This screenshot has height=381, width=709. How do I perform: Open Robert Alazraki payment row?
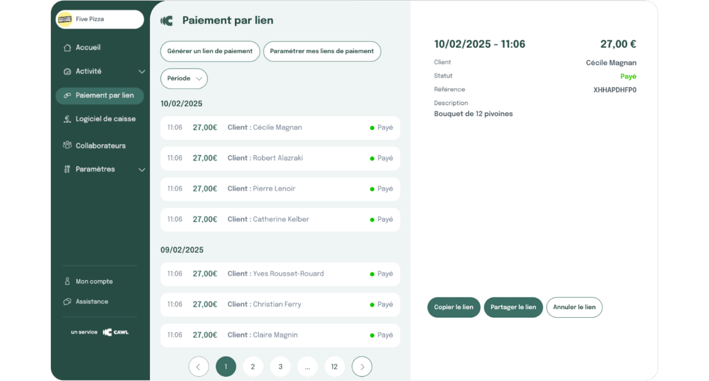point(280,158)
